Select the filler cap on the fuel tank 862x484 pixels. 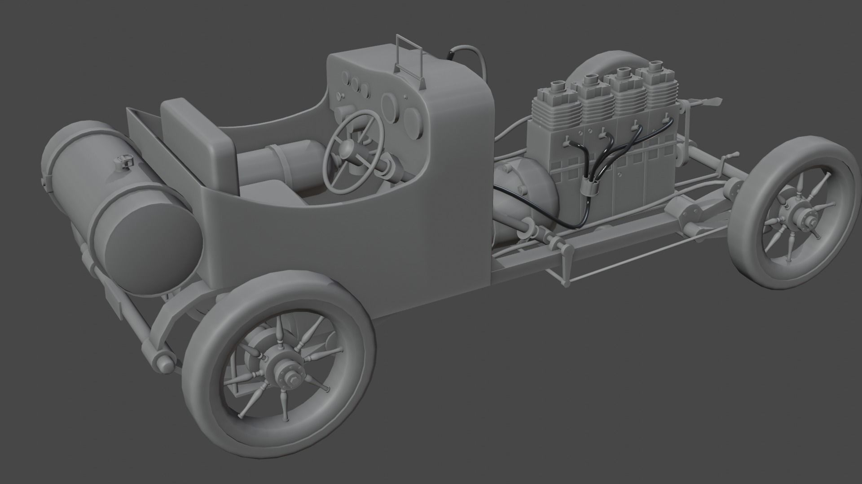(x=124, y=161)
